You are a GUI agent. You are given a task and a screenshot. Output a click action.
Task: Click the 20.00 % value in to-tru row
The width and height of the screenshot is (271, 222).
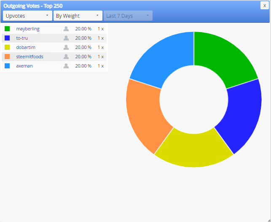83,38
